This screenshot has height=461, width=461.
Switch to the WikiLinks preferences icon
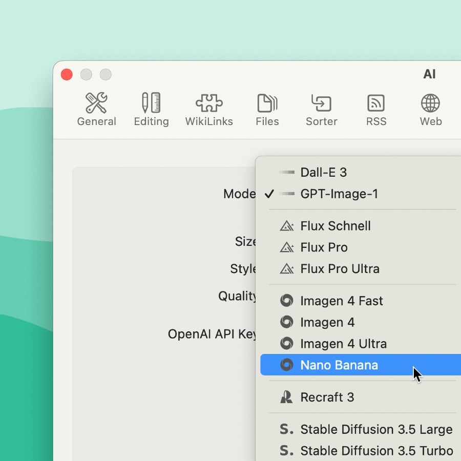click(x=209, y=110)
